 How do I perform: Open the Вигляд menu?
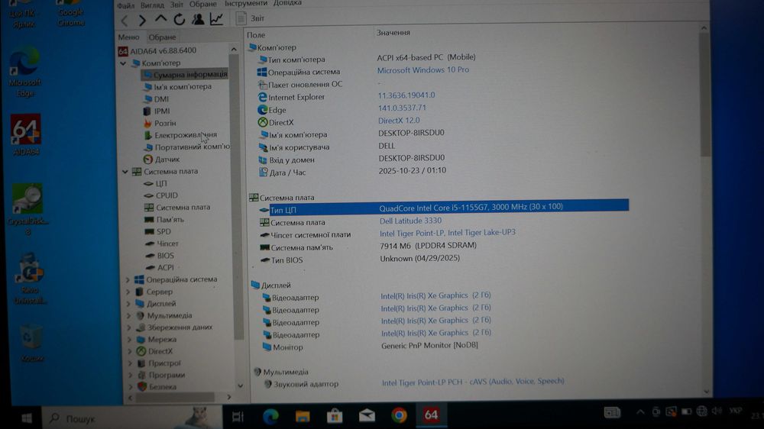tap(152, 5)
